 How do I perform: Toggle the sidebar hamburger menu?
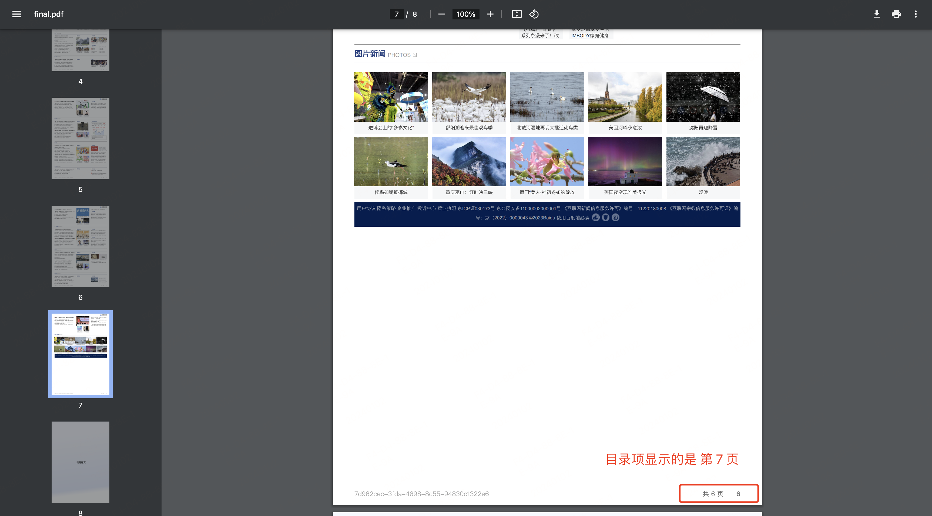tap(17, 14)
